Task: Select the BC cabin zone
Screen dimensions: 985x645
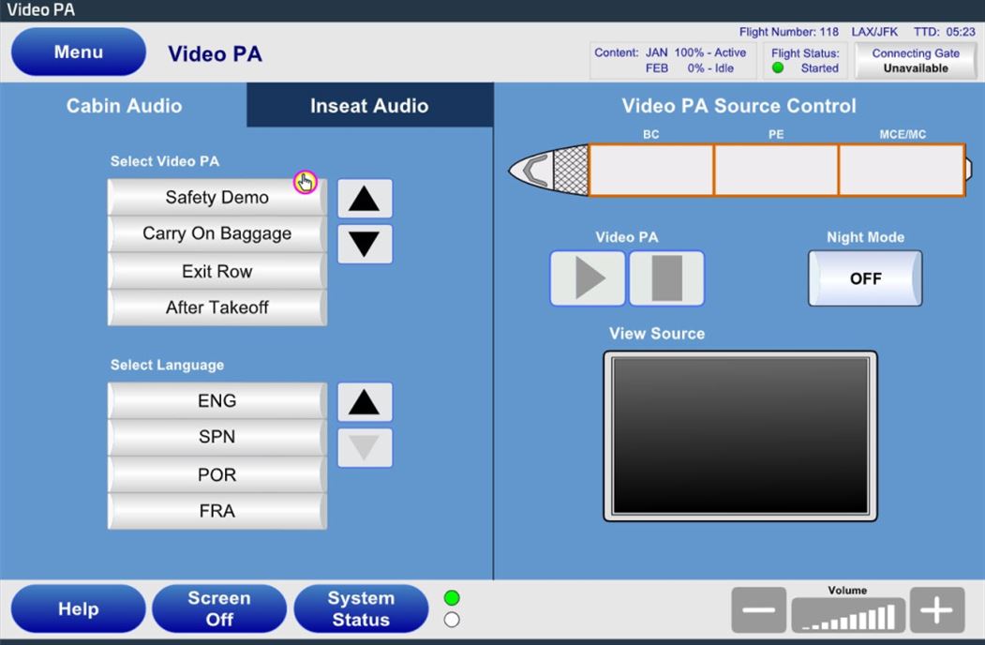Action: [x=651, y=170]
